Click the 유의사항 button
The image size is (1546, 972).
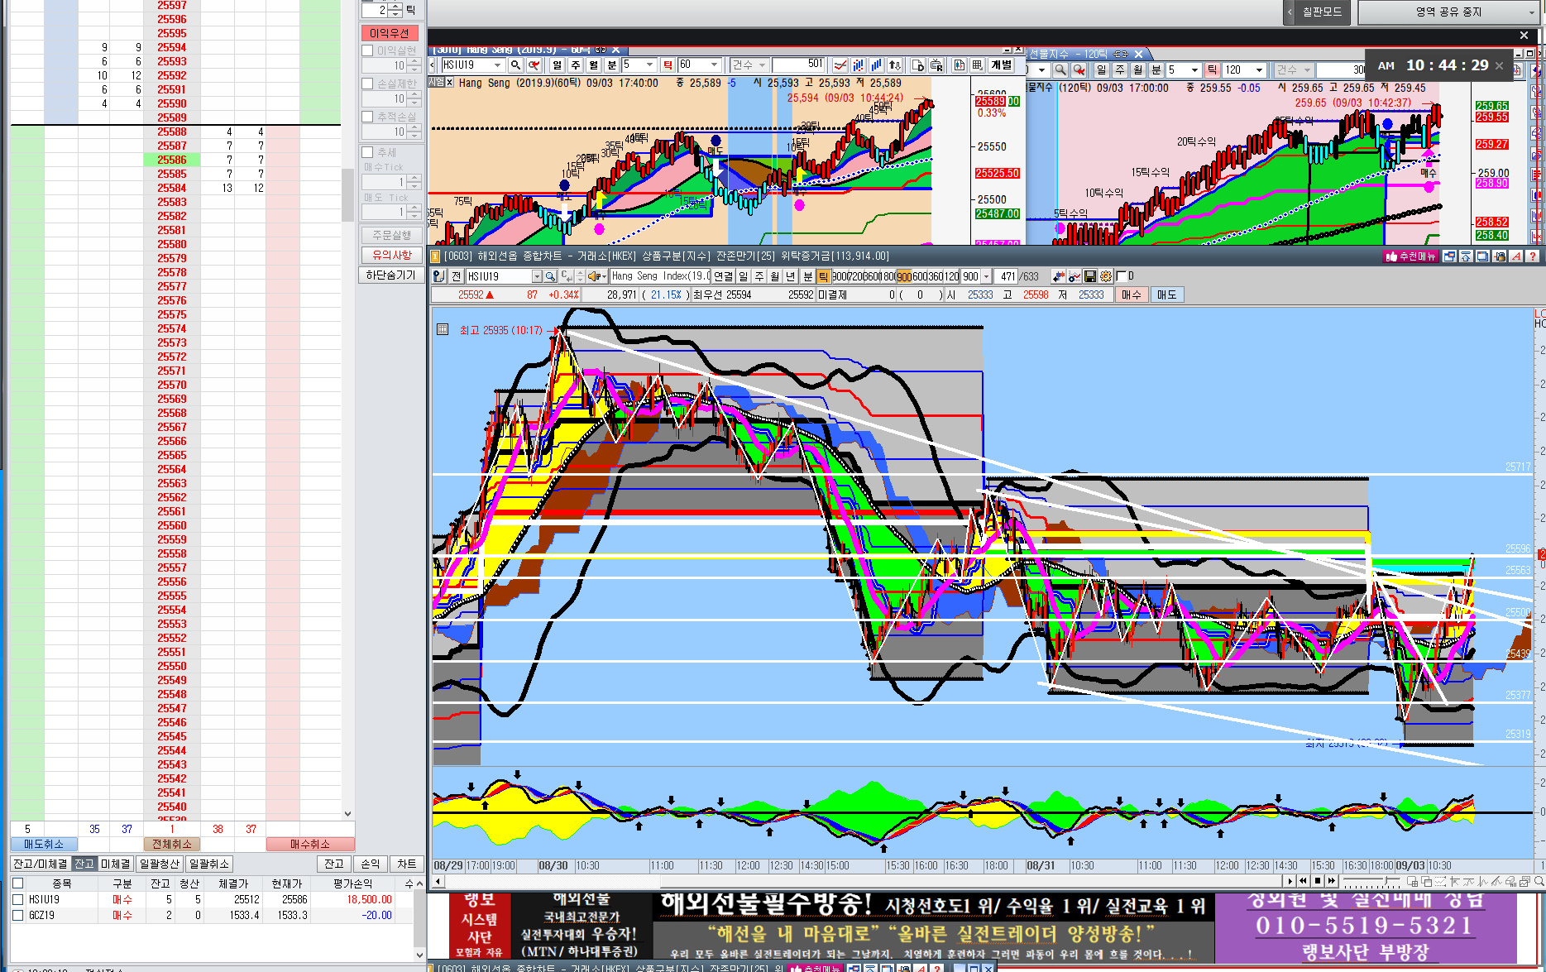coord(391,255)
